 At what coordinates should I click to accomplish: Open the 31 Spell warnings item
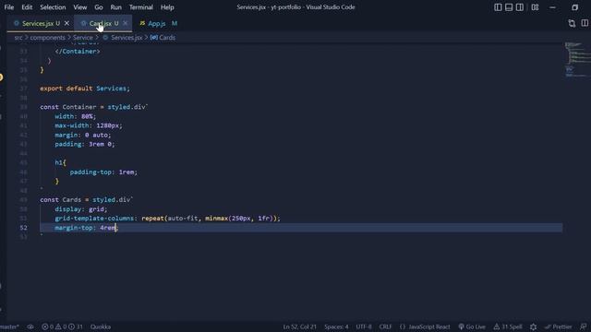(508, 326)
